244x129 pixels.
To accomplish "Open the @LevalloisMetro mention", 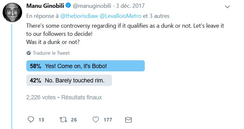I will [x=120, y=16].
